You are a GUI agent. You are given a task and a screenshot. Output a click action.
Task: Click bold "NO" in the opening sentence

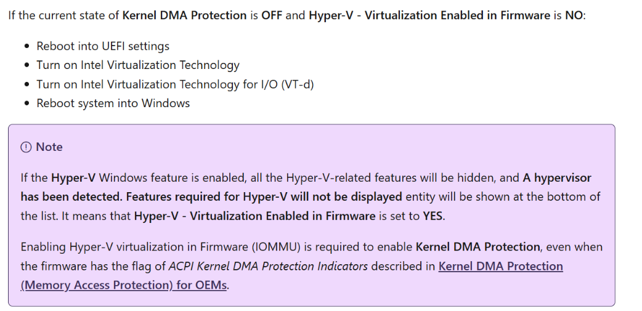coord(574,15)
